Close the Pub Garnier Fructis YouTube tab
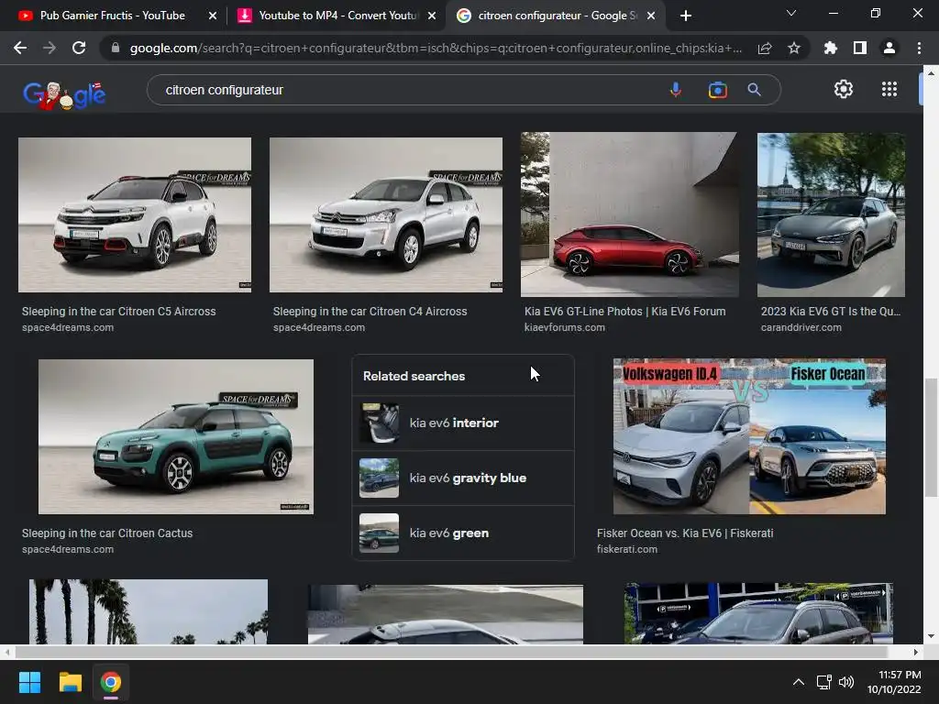Screen dimensions: 939x704 tap(213, 16)
